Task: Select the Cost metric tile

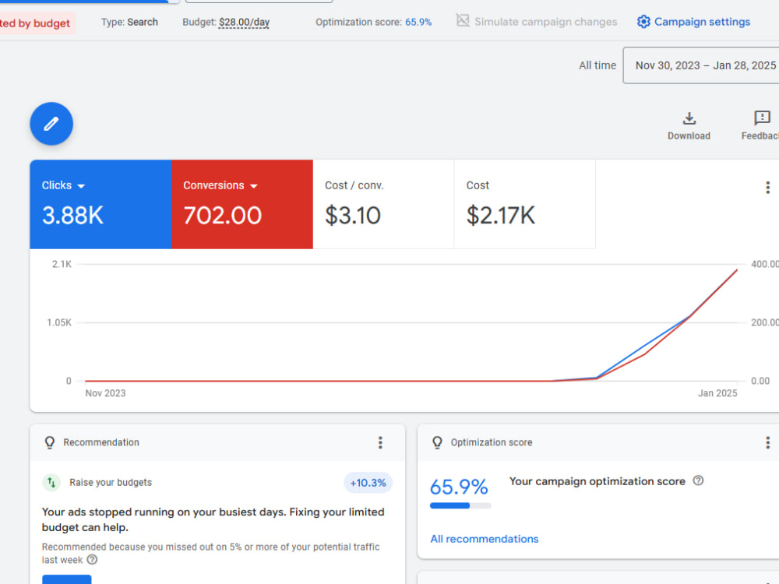Action: tap(524, 204)
